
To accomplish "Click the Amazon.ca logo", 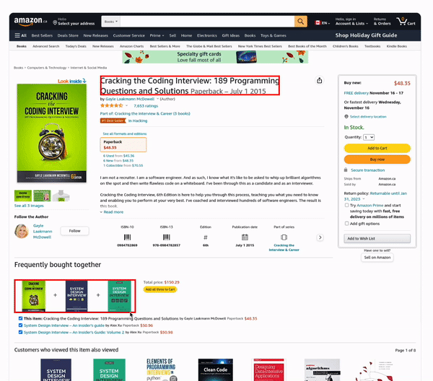I will click(x=30, y=21).
